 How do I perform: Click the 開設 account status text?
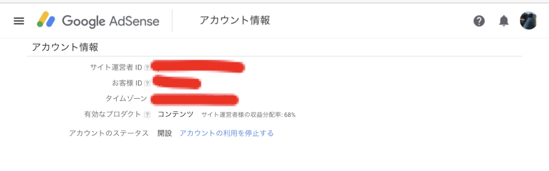tap(164, 133)
